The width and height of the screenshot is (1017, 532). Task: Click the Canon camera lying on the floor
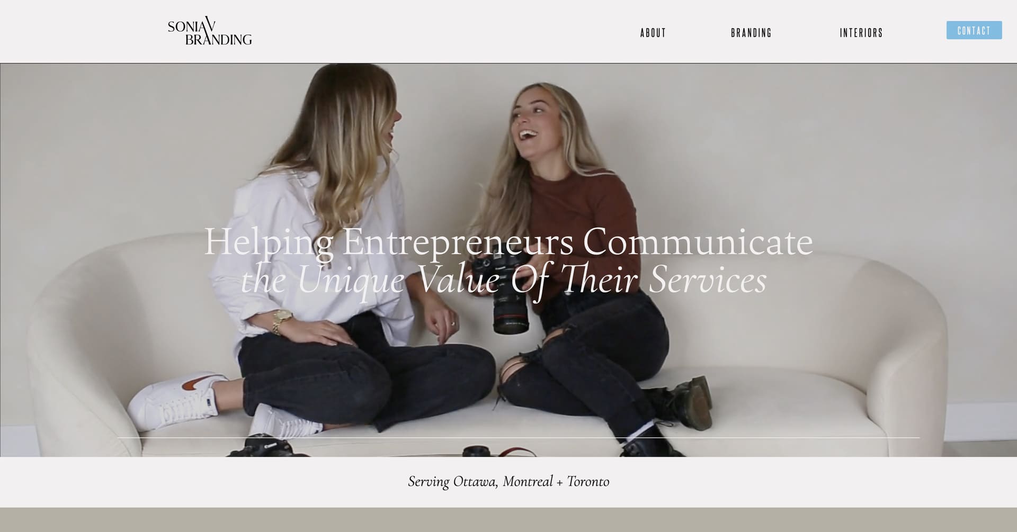(267, 446)
